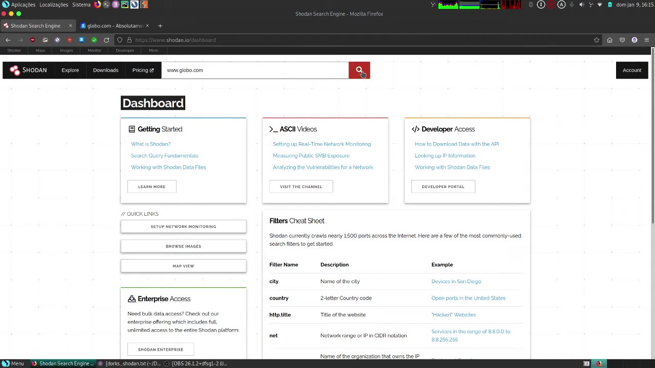Image resolution: width=655 pixels, height=368 pixels.
Task: Close the globo.com tab
Action: [147, 26]
